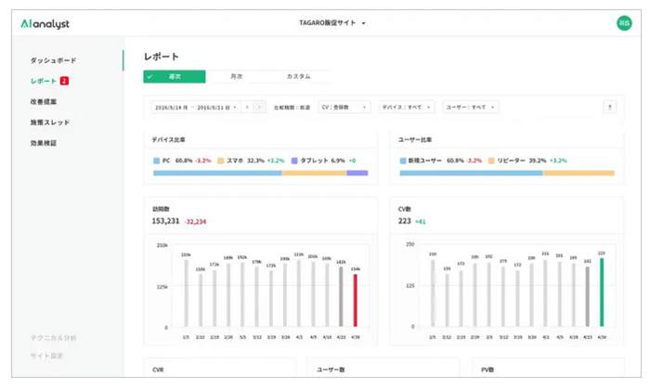The width and height of the screenshot is (650, 388).
Task: Open the TAGARO販促サイト site selector
Action: click(332, 23)
